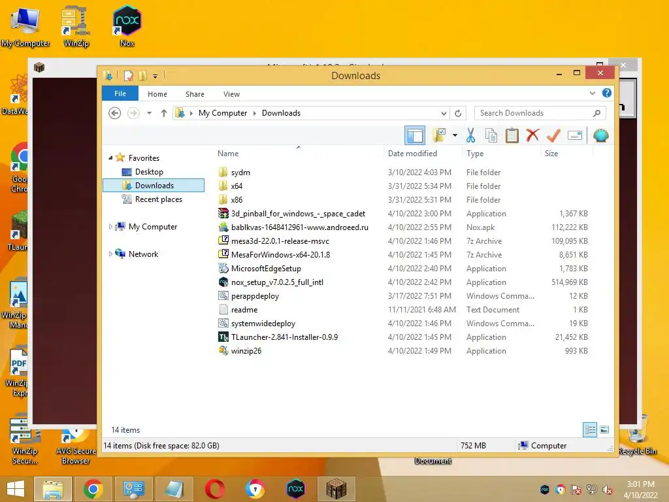
Task: Click Downloads in address breadcrumb
Action: [x=281, y=113]
